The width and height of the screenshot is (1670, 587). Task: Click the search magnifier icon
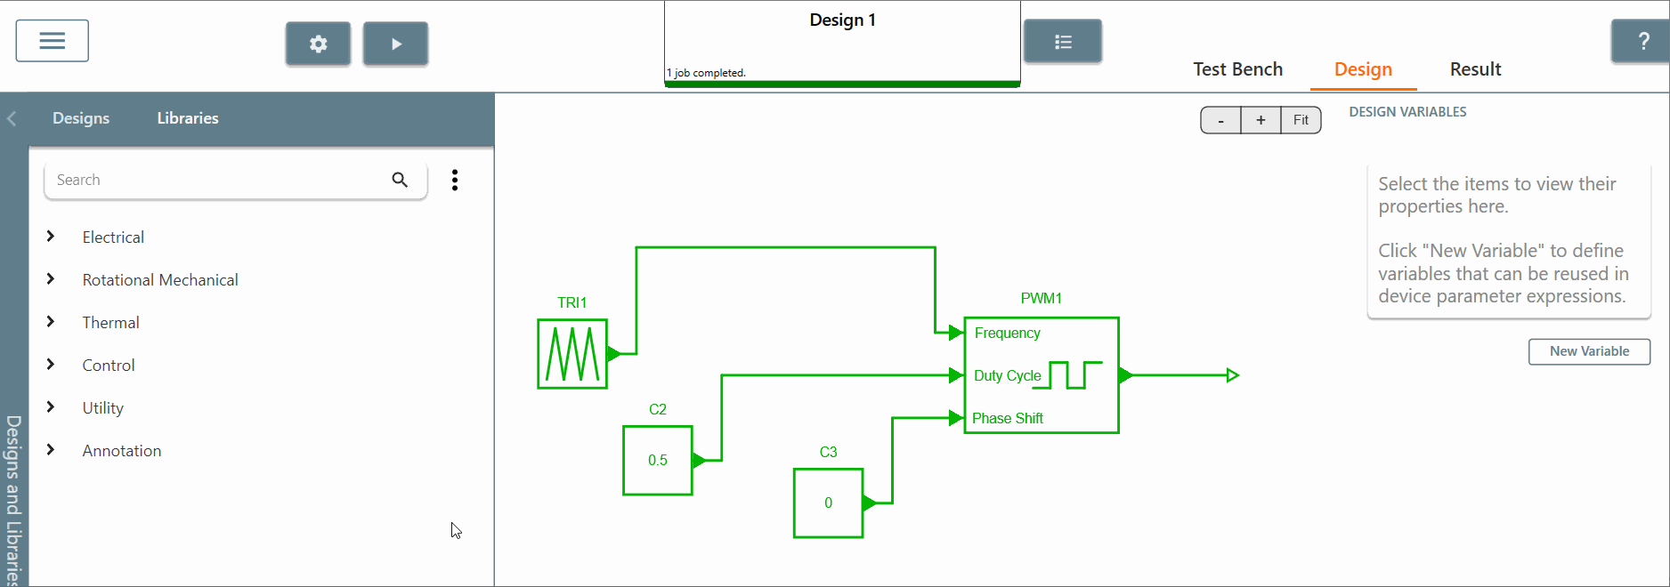400,180
